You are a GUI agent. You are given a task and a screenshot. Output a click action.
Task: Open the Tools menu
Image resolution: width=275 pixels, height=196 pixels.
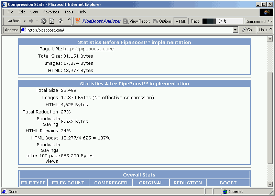pyautogui.click(x=69, y=12)
